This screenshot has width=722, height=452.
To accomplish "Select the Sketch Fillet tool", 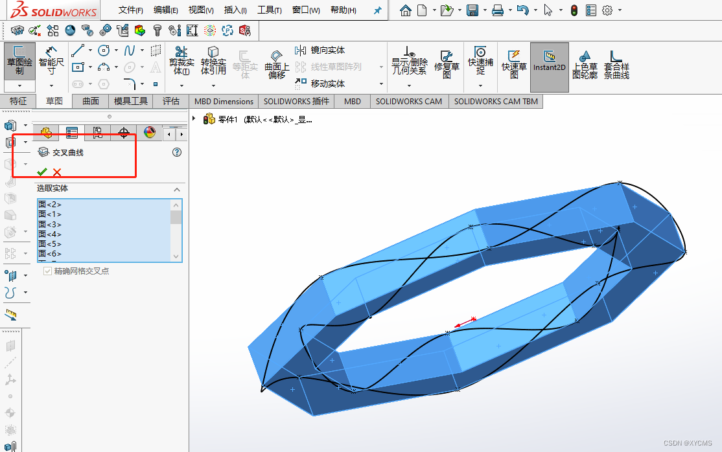I will pos(130,84).
